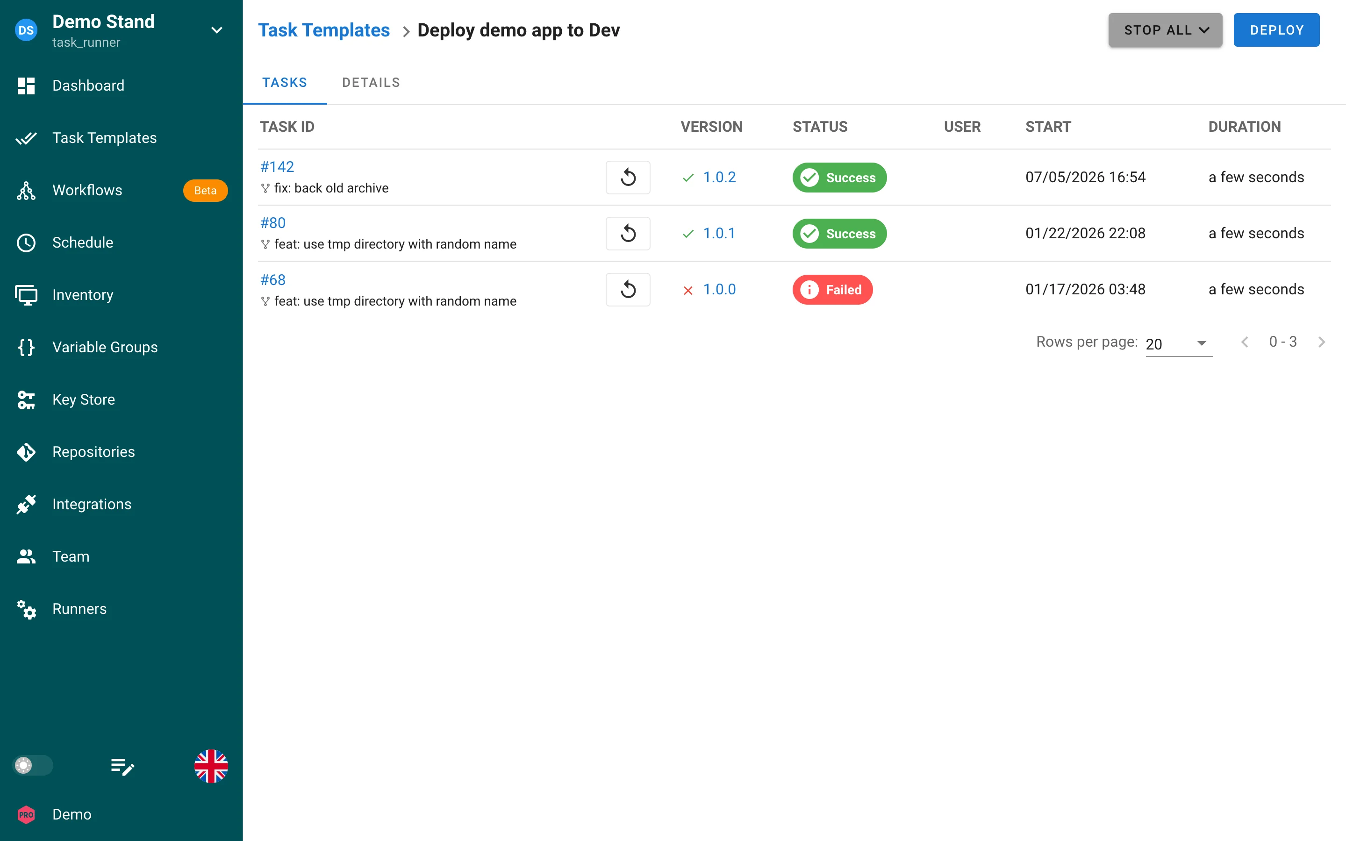Click the Success badge for task #142
This screenshot has height=841, width=1346.
[x=839, y=178]
